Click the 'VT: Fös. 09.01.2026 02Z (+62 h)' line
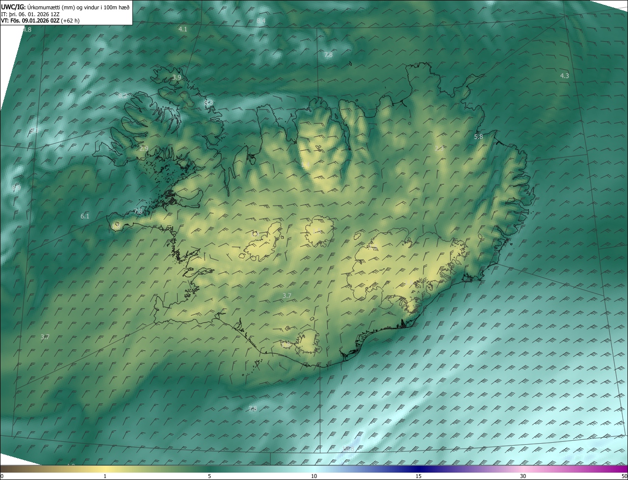This screenshot has height=480, width=628. click(x=41, y=21)
